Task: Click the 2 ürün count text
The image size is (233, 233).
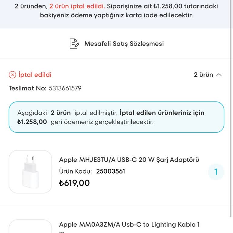Action: 204,75
